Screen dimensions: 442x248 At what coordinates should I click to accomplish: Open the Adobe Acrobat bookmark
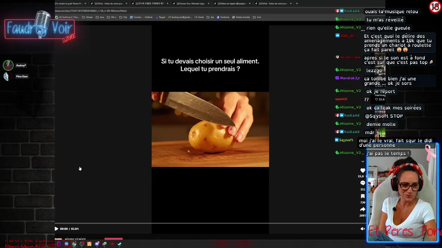point(241,17)
